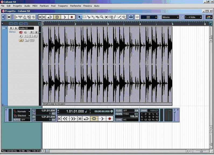
Task: Select the Scissors split tool
Action: point(89,17)
